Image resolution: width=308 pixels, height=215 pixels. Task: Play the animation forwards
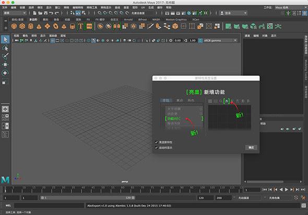click(x=287, y=189)
